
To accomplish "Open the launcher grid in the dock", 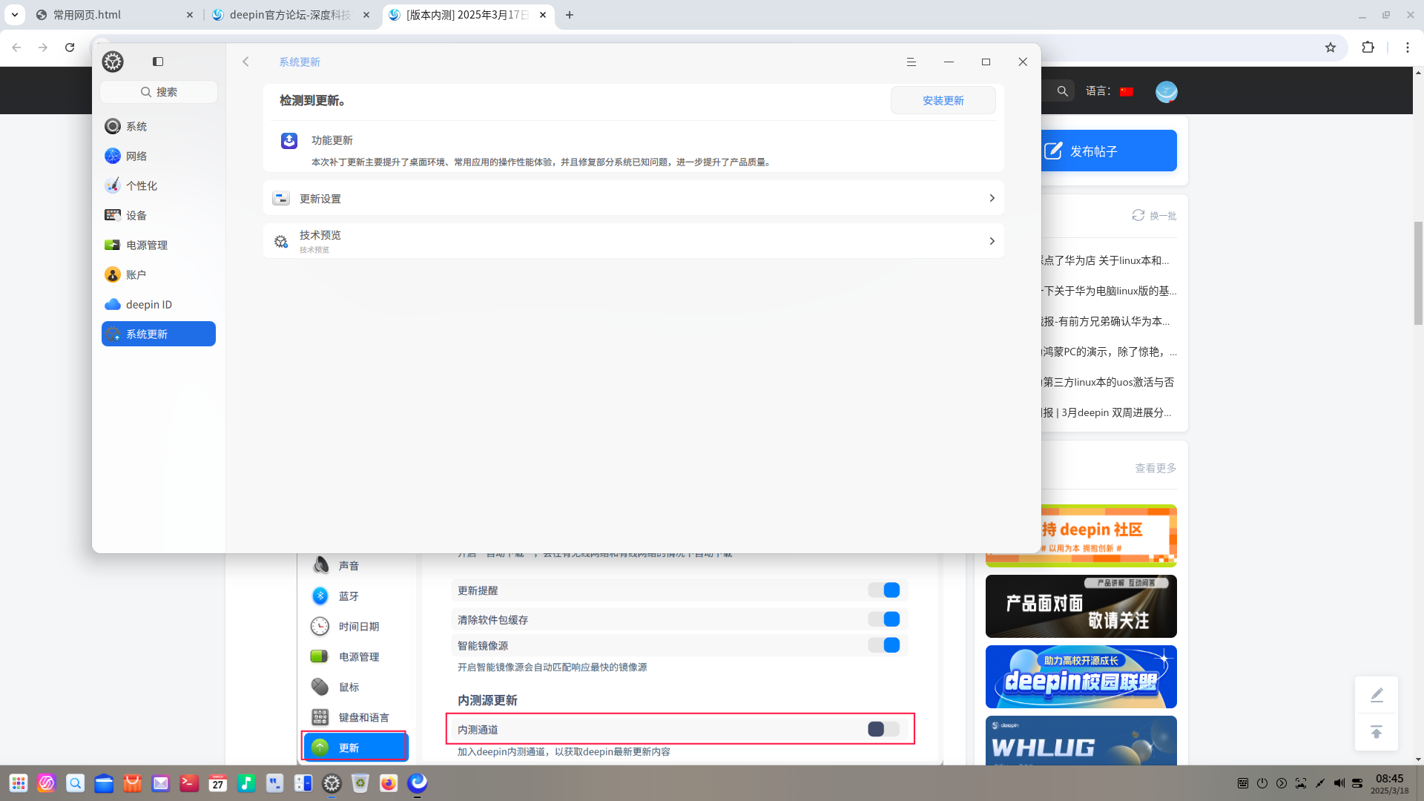I will (19, 783).
